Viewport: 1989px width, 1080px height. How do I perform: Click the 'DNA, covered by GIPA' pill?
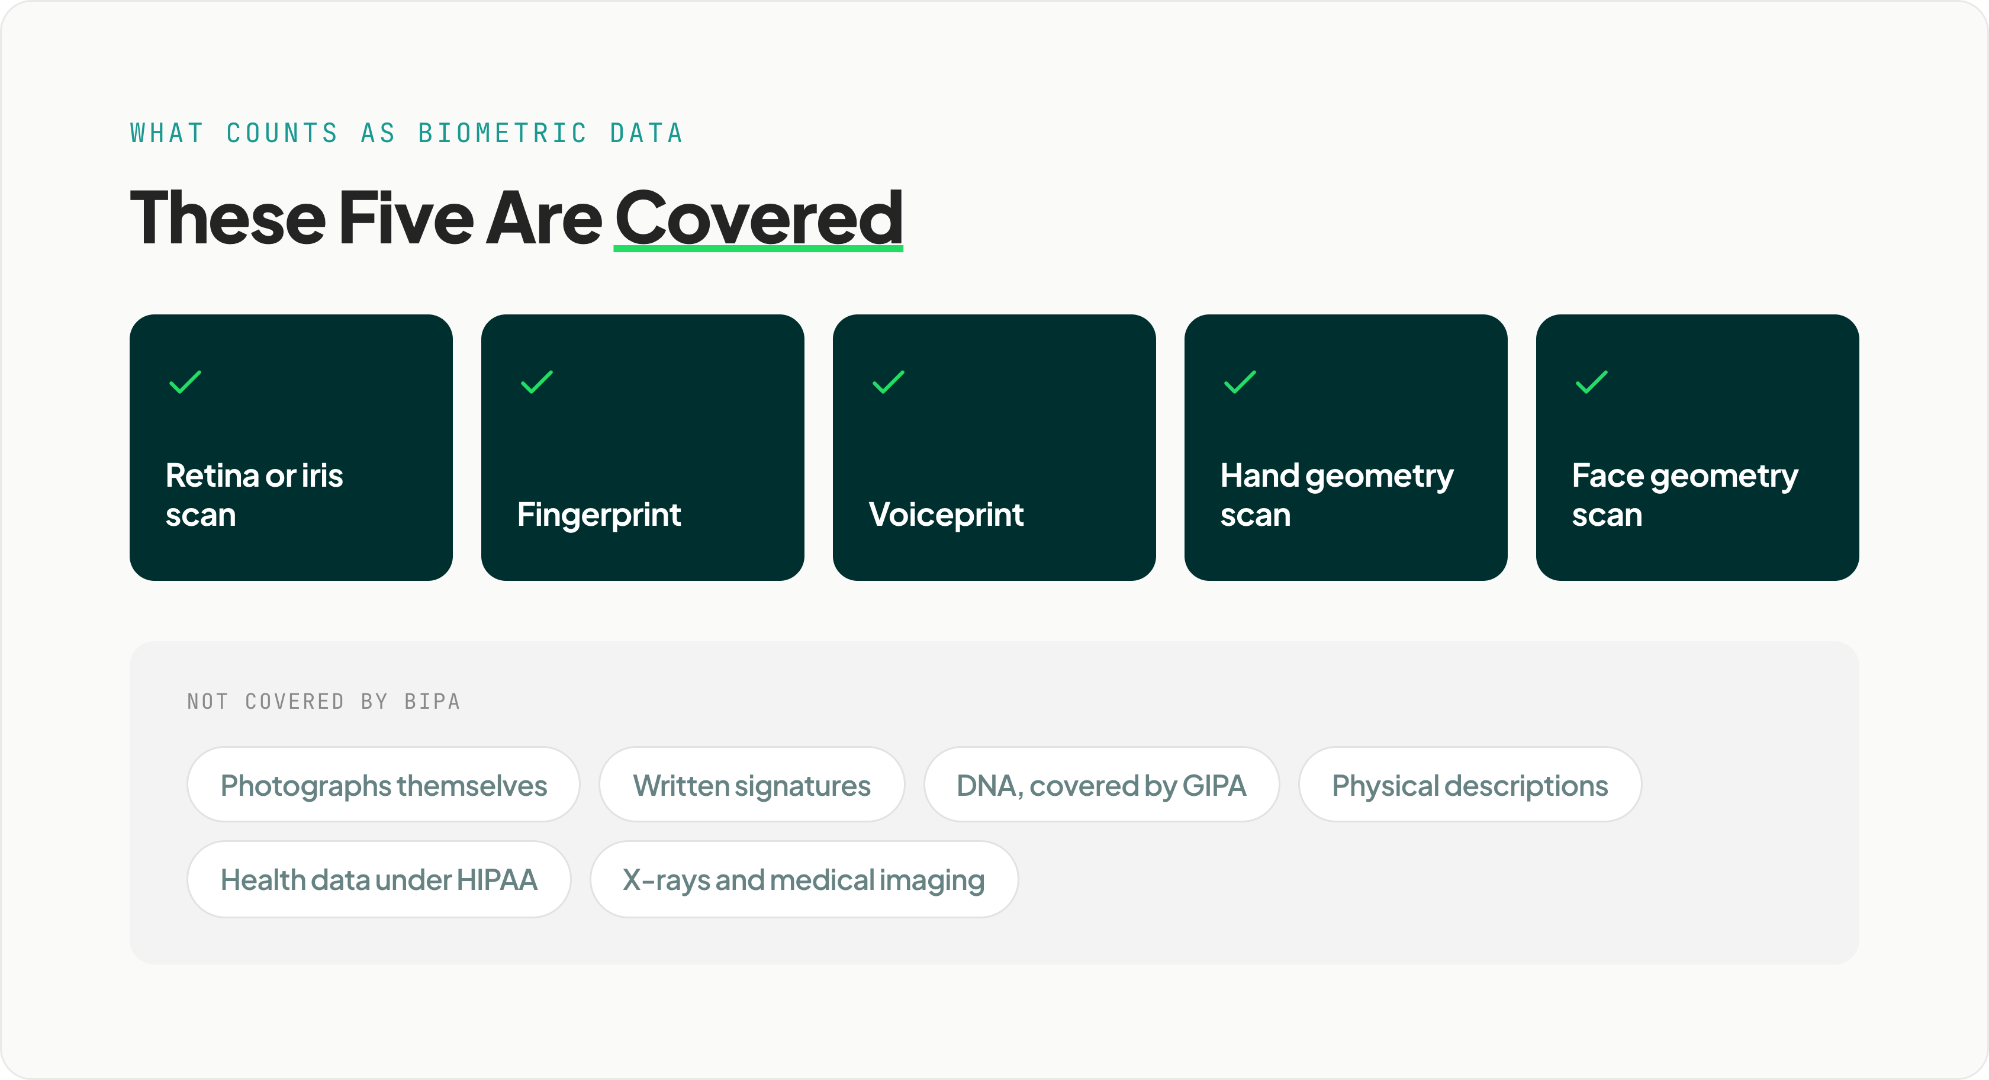pyautogui.click(x=1102, y=785)
